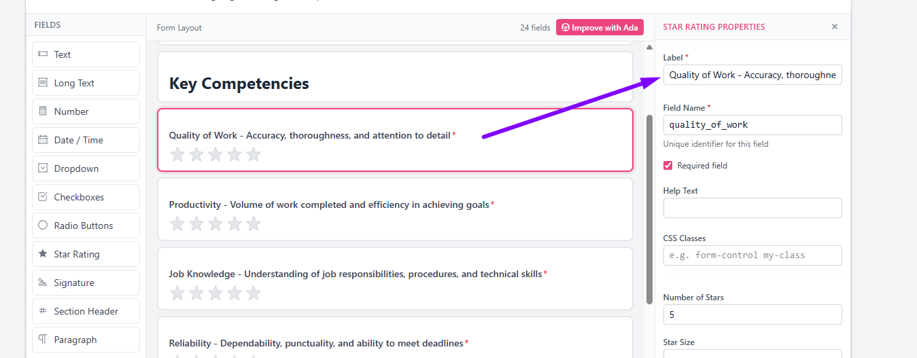
Task: Add a Dropdown field from the palette
Action: pyautogui.click(x=86, y=168)
